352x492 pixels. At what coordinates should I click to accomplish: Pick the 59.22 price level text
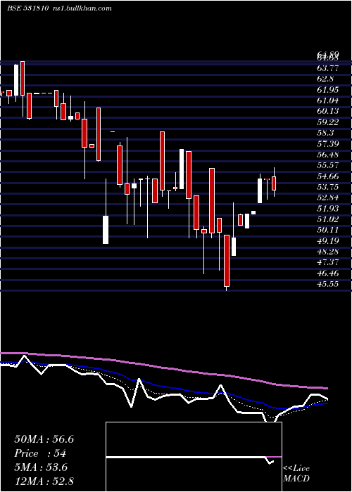click(328, 122)
